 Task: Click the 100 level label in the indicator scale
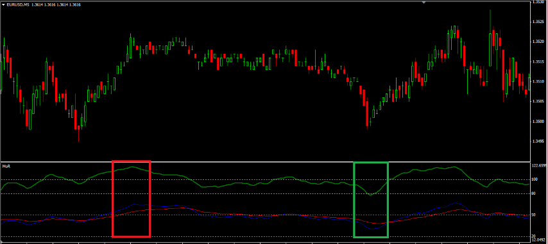click(x=535, y=179)
